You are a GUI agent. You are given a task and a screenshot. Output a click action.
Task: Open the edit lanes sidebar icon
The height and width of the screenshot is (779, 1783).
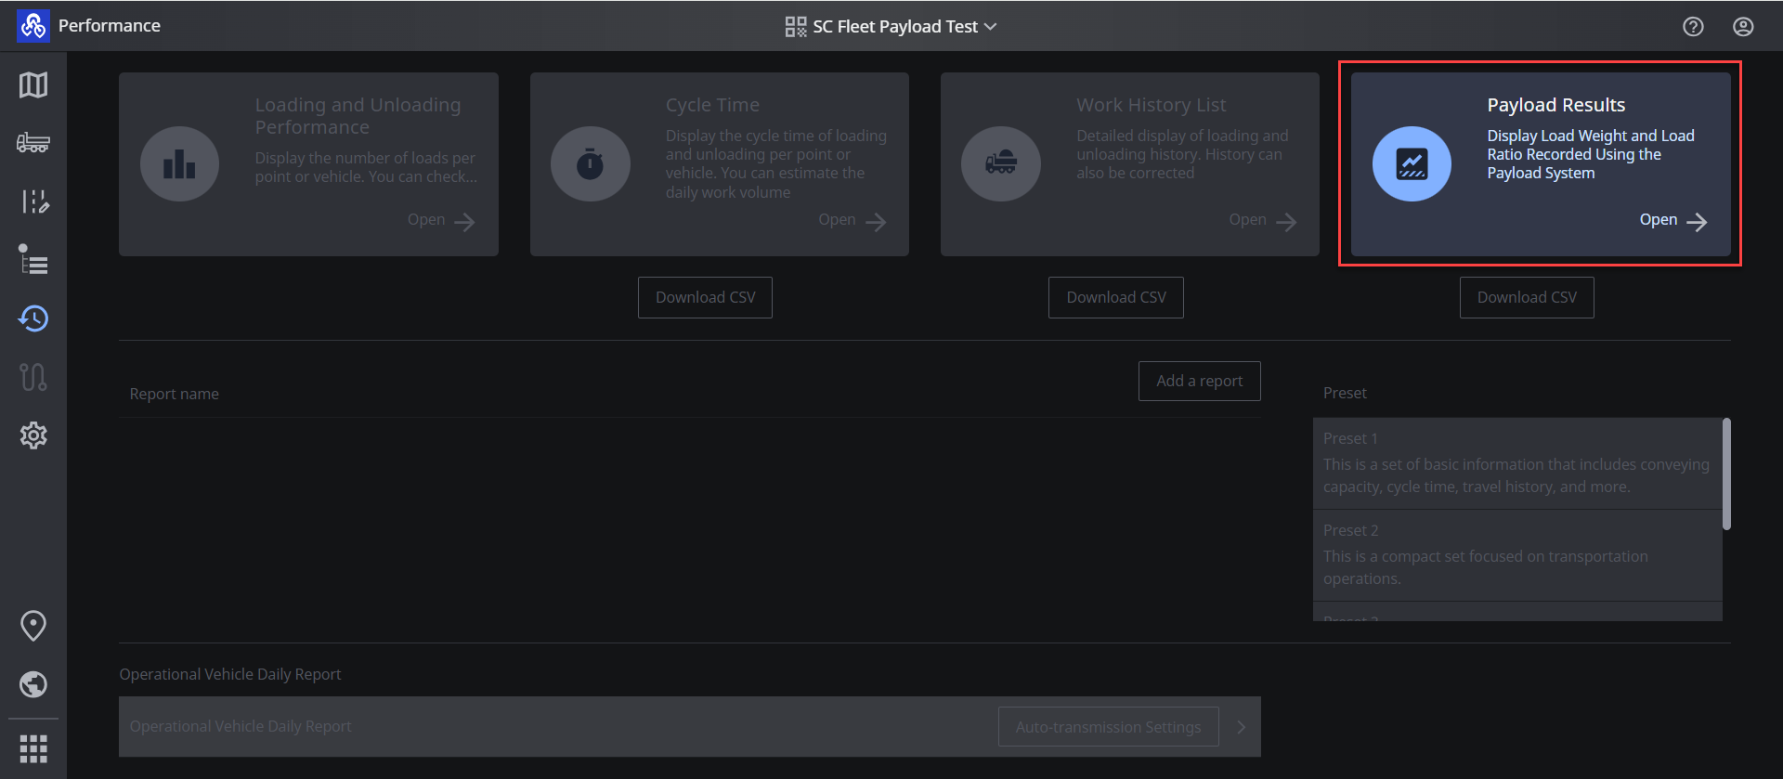click(x=33, y=201)
